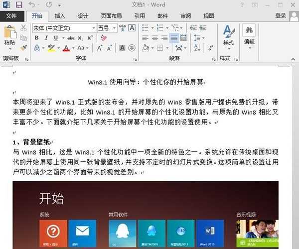
Task: Open the font color dropdown arrow
Action: tap(73, 48)
